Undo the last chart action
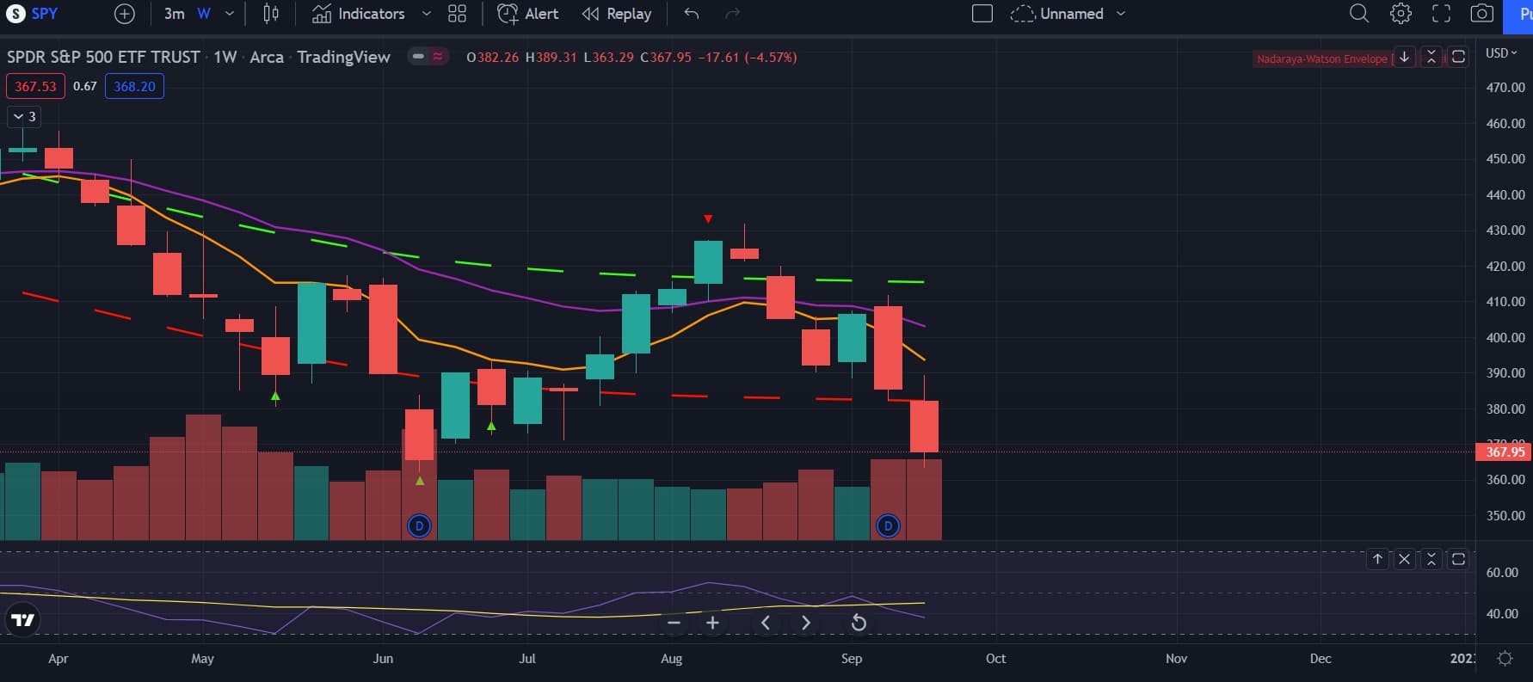 [x=692, y=14]
